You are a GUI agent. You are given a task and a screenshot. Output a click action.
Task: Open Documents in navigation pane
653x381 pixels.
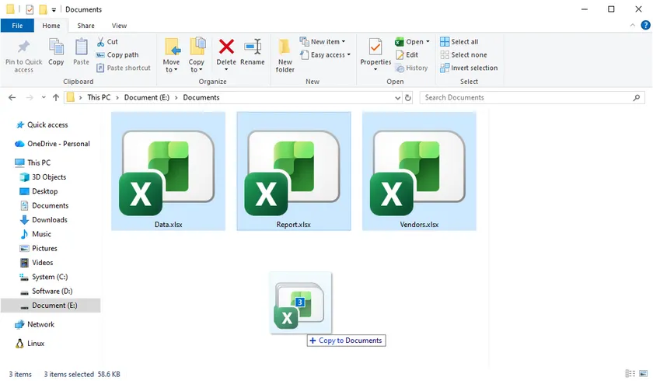44,205
